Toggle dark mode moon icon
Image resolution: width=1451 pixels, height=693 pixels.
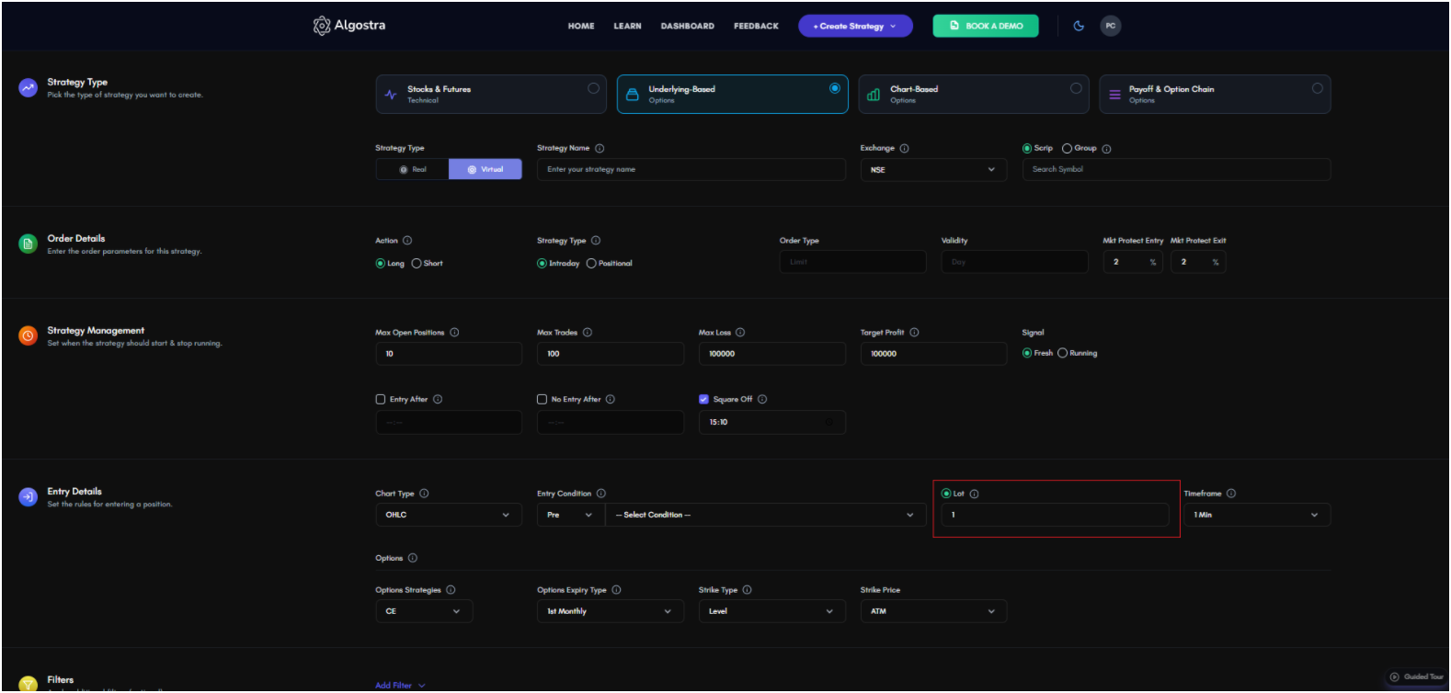pyautogui.click(x=1079, y=26)
